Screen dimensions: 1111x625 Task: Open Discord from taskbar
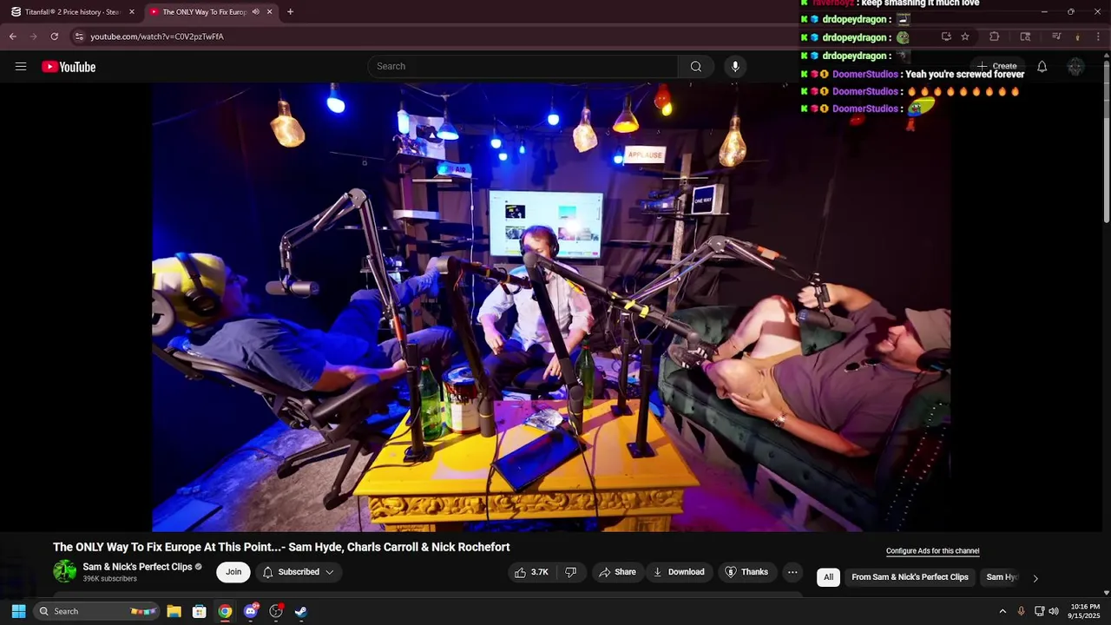(x=251, y=611)
